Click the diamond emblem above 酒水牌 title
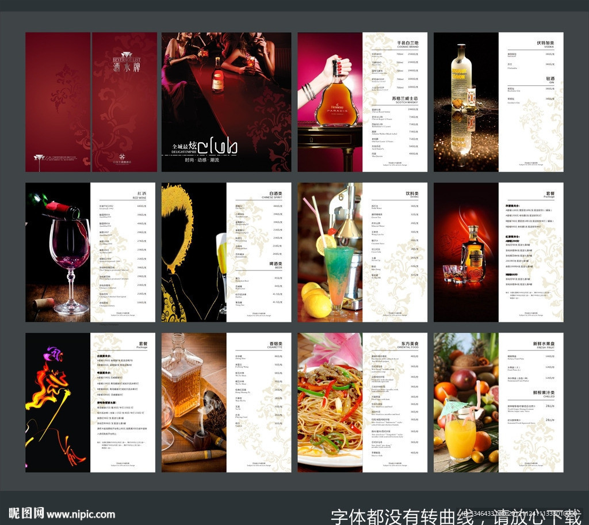Viewport: 589px width, 525px height. point(127,55)
